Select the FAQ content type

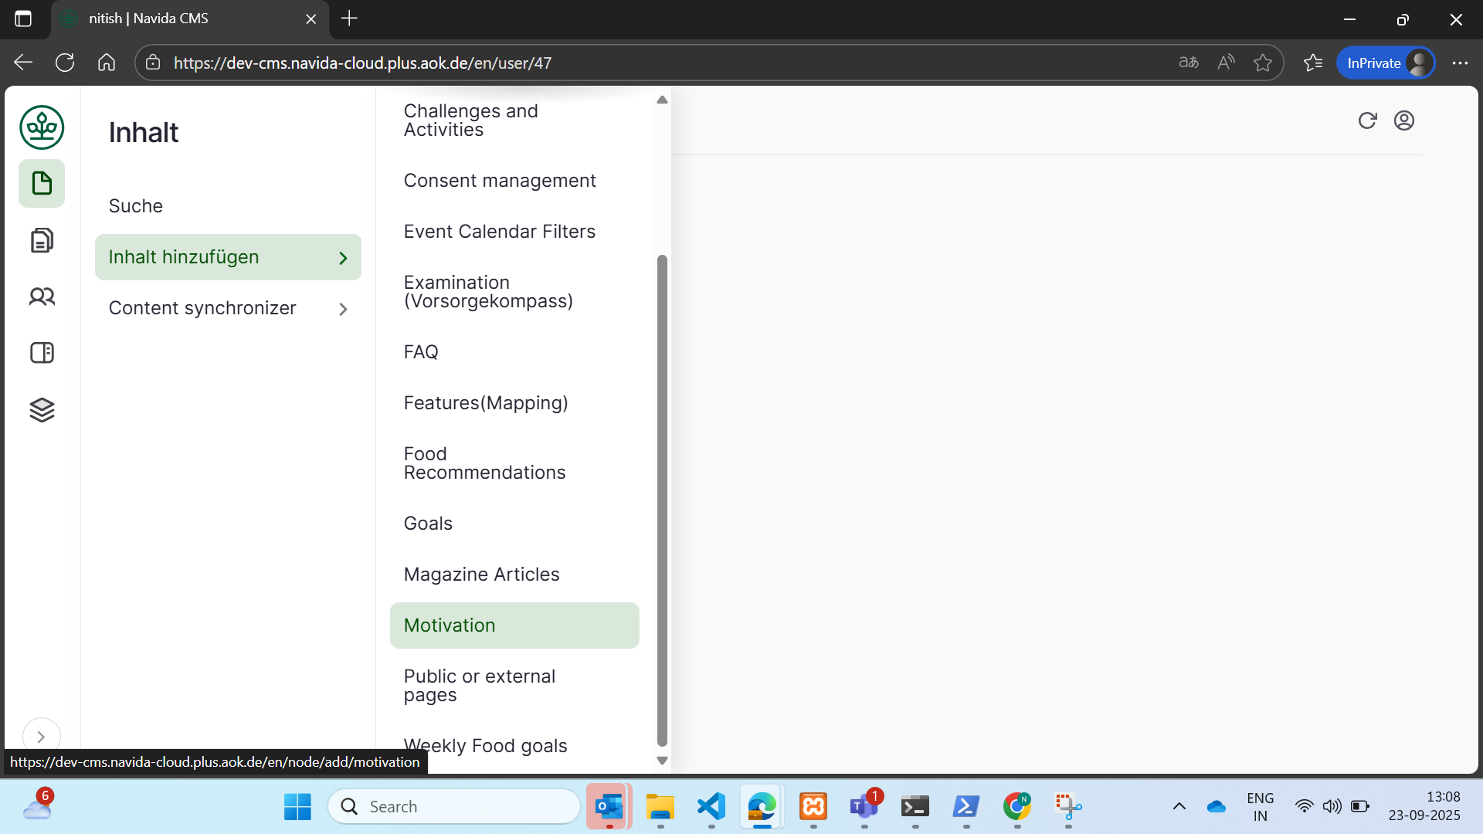pyautogui.click(x=421, y=352)
